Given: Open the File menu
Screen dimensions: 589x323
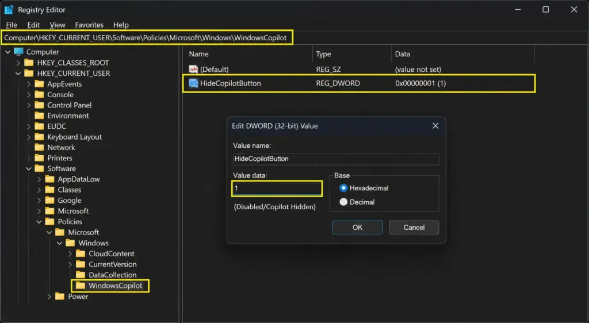Looking at the screenshot, I should (x=12, y=25).
